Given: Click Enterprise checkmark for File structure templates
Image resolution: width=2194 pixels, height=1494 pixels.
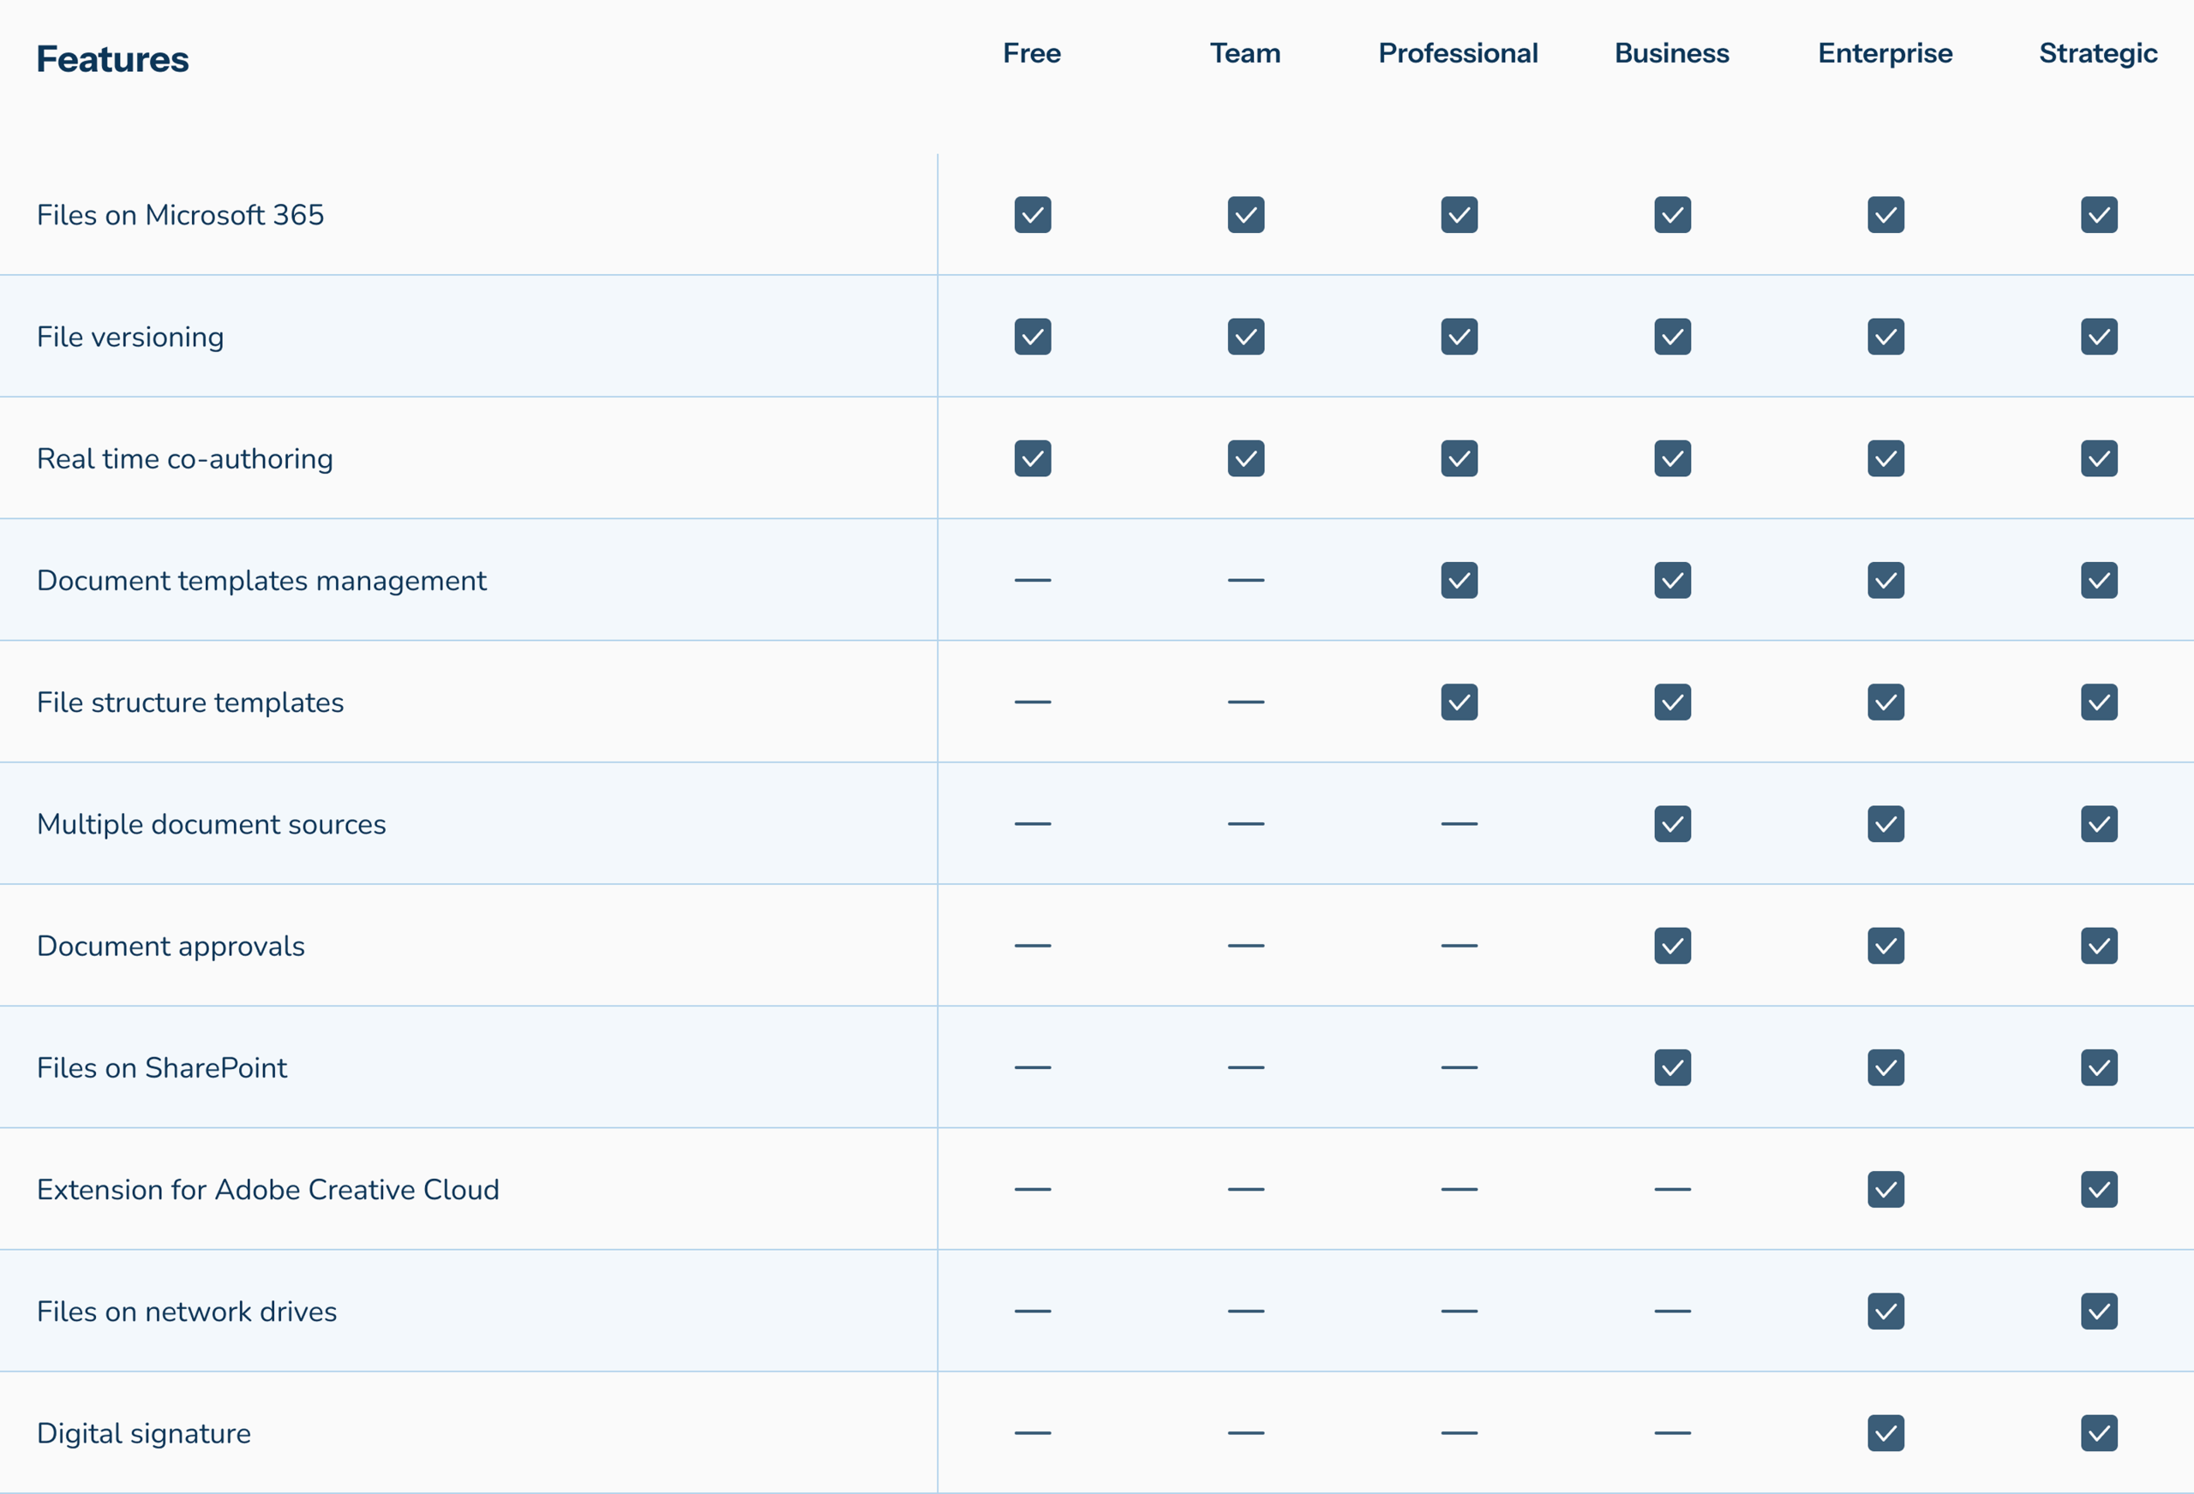Looking at the screenshot, I should pos(1886,702).
